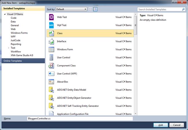The width and height of the screenshot is (188, 130).
Task: Select the "About Box" template name
Action: pyautogui.click(x=62, y=82)
